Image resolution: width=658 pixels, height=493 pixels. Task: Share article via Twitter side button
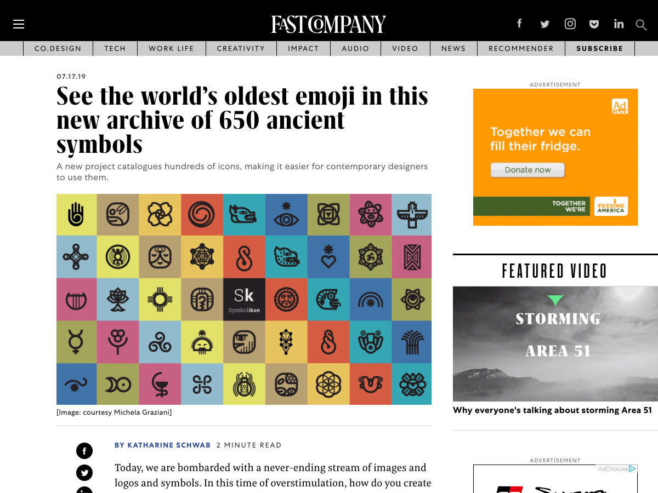[x=84, y=473]
